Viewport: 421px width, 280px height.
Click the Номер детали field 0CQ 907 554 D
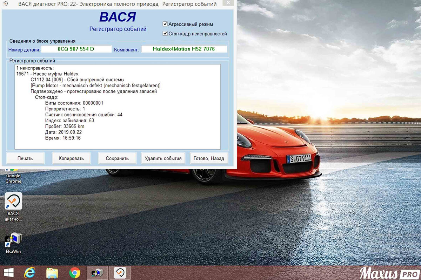pyautogui.click(x=76, y=49)
